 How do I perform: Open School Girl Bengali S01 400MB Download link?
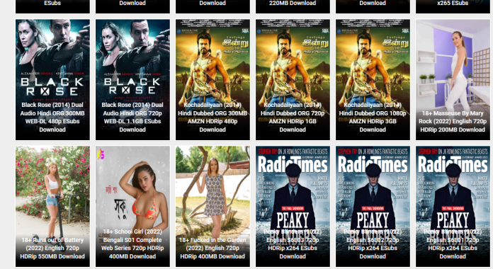[x=132, y=206]
